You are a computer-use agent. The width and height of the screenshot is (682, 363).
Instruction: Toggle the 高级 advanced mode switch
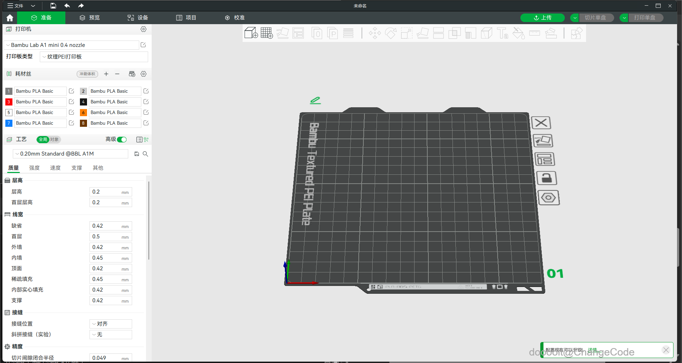coord(122,140)
